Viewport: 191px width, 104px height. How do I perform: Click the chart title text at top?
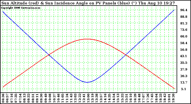pos(88,3)
